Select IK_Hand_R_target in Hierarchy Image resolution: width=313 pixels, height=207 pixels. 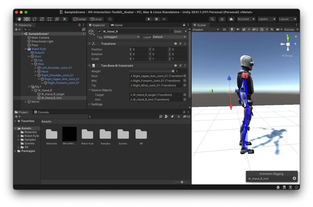point(53,94)
